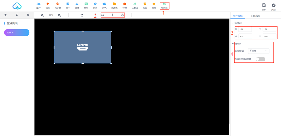This screenshot has width=281, height=136.
Task: Click the zoom in magnifier icon
Action: 42,15
